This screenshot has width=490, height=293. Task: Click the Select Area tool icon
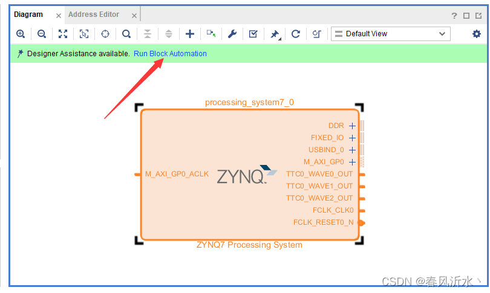[x=84, y=34]
